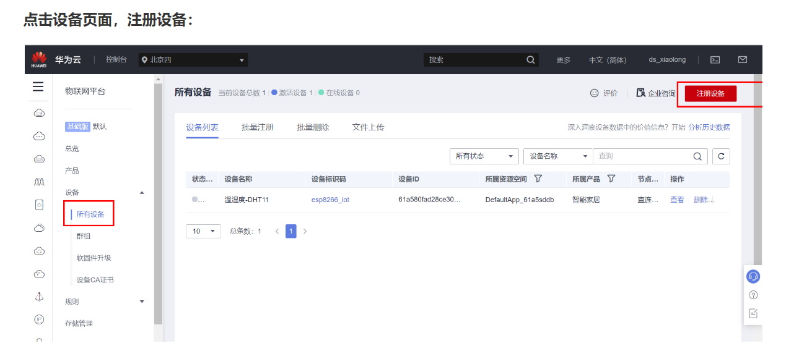Open the blue customer service headset icon
This screenshot has height=346, width=786.
753,276
